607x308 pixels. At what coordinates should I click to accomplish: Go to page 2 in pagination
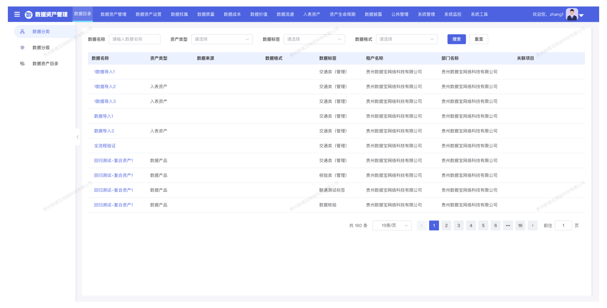coord(446,225)
